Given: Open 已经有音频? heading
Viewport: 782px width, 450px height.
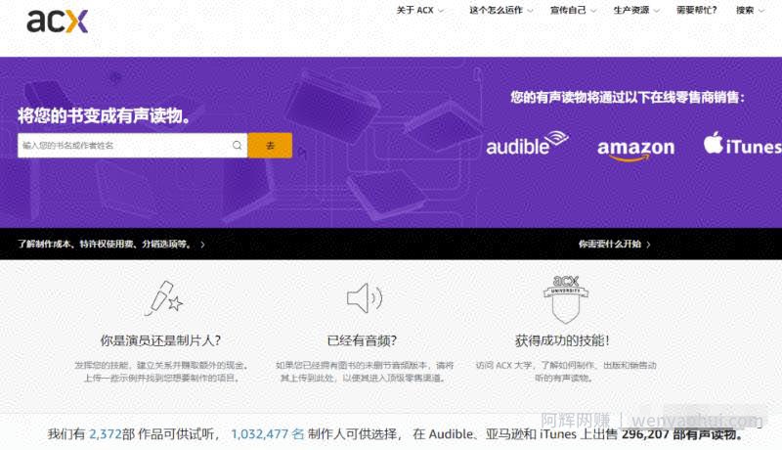Looking at the screenshot, I should point(362,340).
